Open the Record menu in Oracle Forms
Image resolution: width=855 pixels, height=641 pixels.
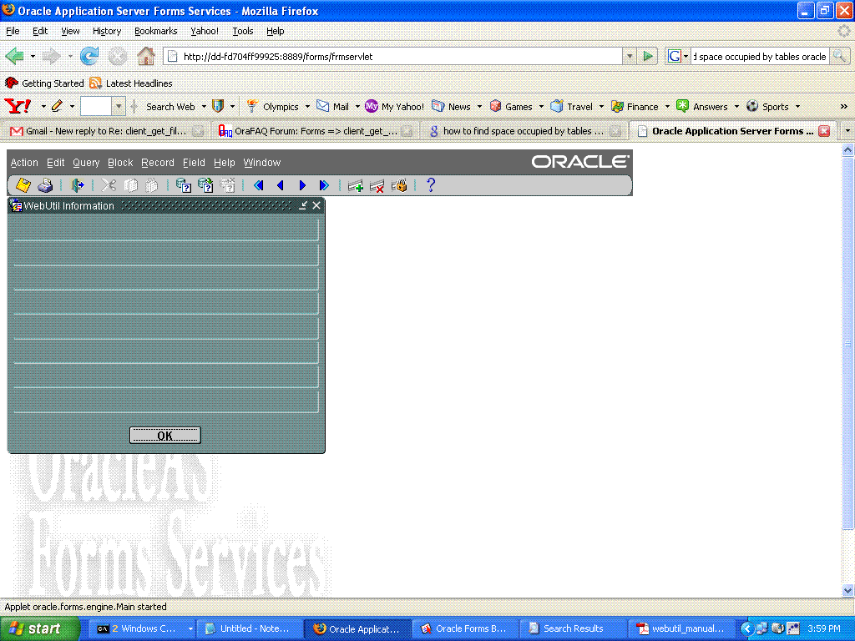(x=157, y=163)
